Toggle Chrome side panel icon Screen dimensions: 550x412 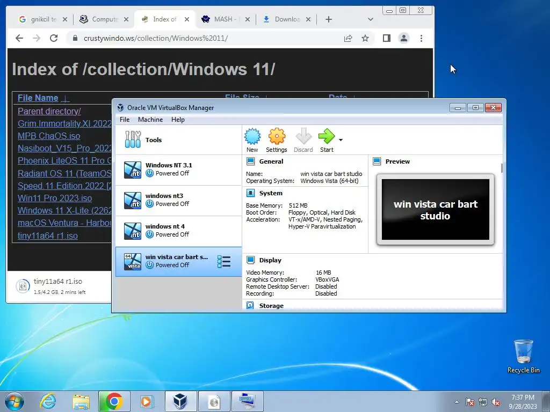point(387,38)
